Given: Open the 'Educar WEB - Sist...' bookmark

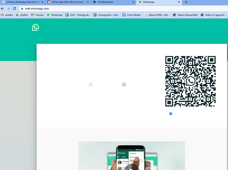Looking at the screenshot, I should click(x=157, y=15).
